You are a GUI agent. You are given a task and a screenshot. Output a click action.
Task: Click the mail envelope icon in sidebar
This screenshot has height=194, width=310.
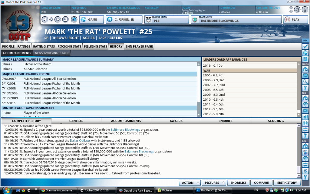pos(305,75)
